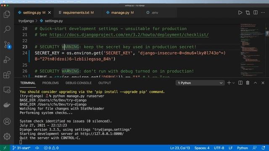This screenshot has height=151, width=269.
Task: Select Python language mode in status bar
Action: pos(242,148)
